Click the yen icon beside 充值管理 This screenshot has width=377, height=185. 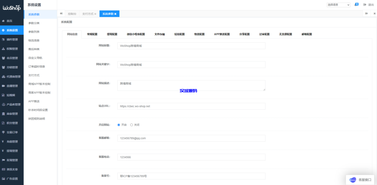tap(3, 142)
